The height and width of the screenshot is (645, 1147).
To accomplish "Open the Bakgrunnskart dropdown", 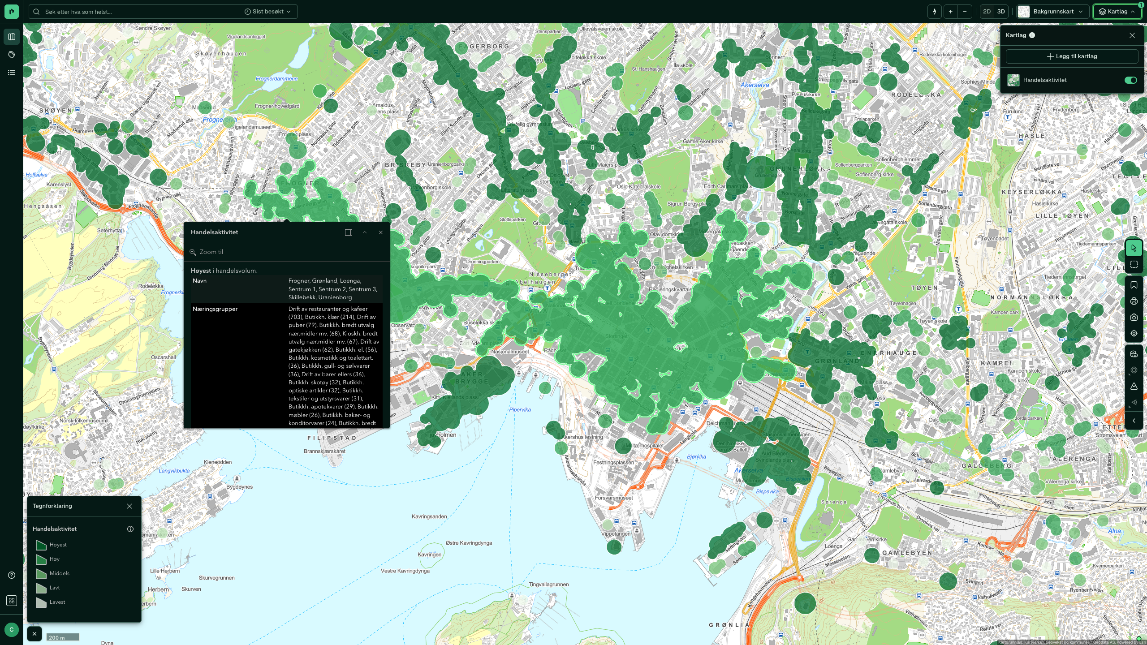I will click(x=1053, y=12).
